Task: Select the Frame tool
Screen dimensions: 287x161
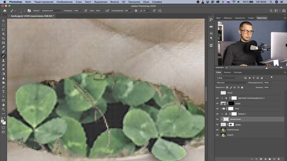Action: pyautogui.click(x=3, y=43)
